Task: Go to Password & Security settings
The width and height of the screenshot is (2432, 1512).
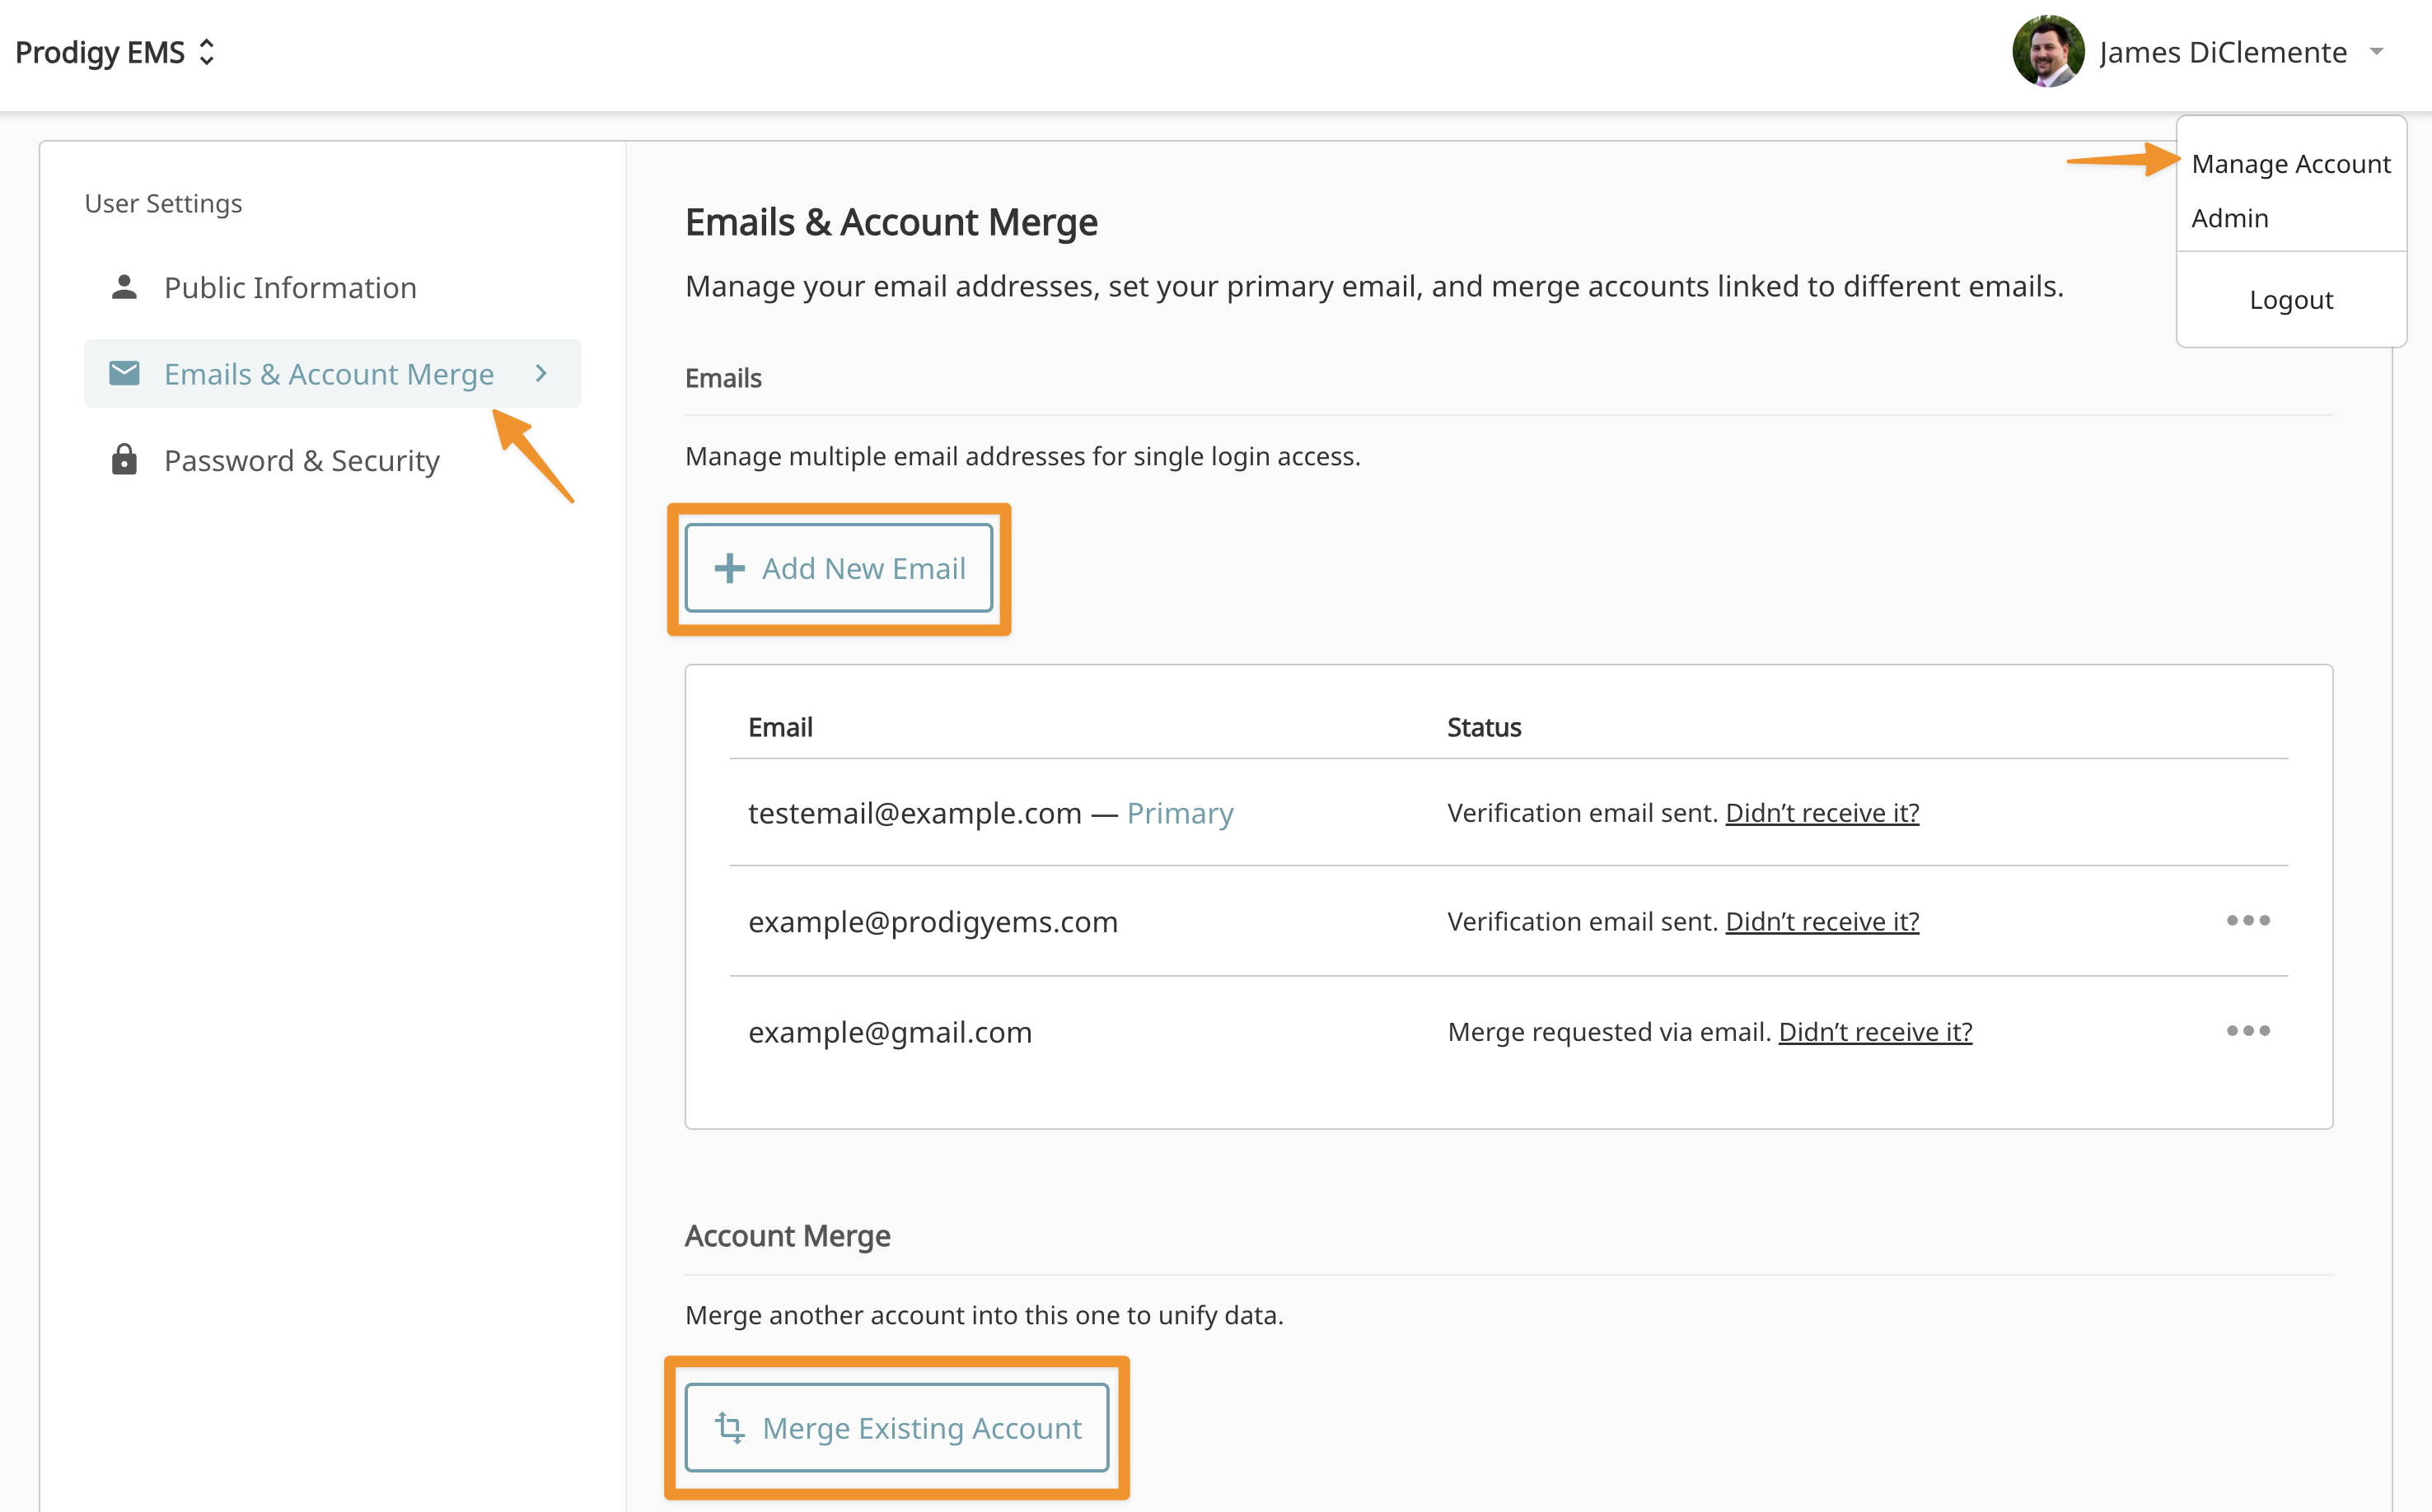Action: pos(302,461)
